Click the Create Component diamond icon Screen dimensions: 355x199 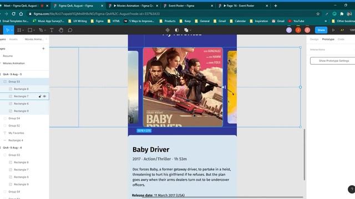pyautogui.click(x=168, y=30)
